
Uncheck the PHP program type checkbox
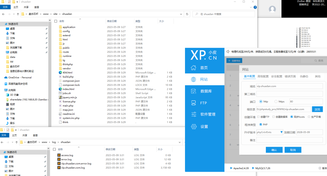point(261,125)
